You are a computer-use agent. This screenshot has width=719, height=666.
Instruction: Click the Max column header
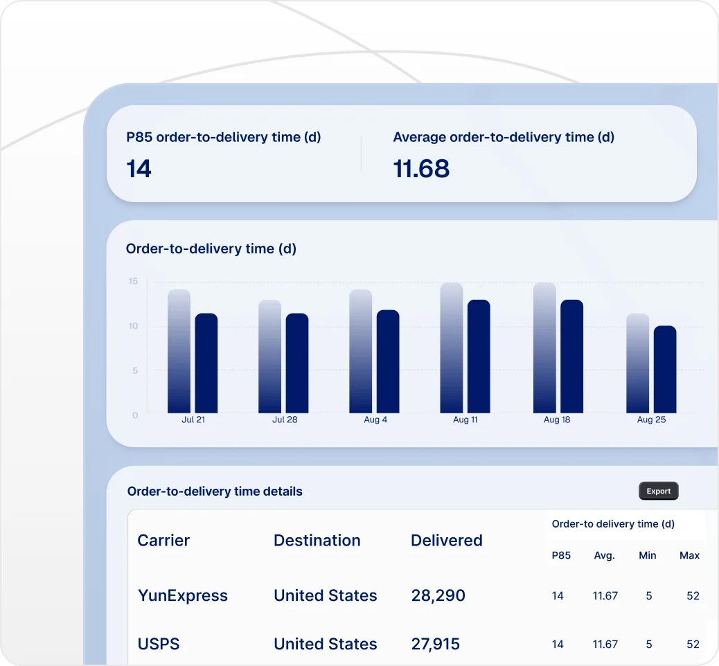[x=690, y=555]
